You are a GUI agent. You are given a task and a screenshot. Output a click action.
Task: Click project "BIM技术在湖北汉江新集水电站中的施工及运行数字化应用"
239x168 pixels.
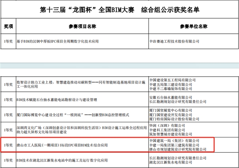(62, 160)
